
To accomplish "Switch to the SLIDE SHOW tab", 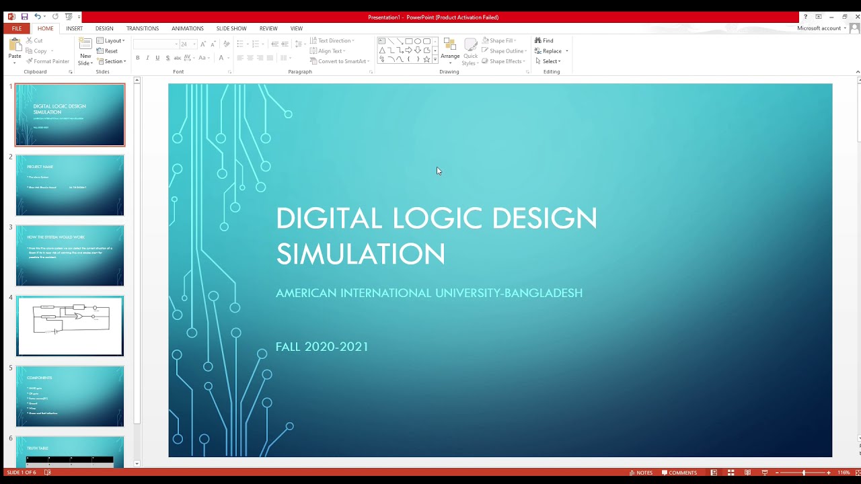I will [x=231, y=28].
